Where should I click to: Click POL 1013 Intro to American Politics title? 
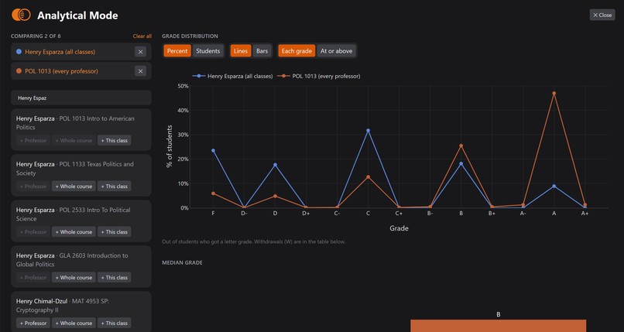75,123
